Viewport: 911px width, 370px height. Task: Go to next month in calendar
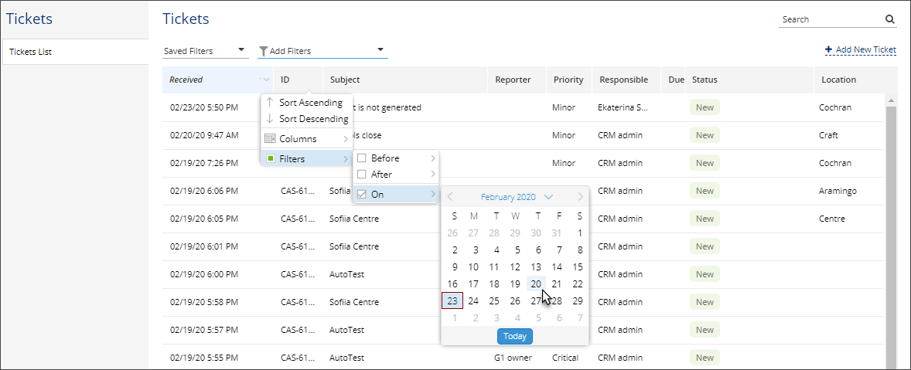pyautogui.click(x=580, y=197)
